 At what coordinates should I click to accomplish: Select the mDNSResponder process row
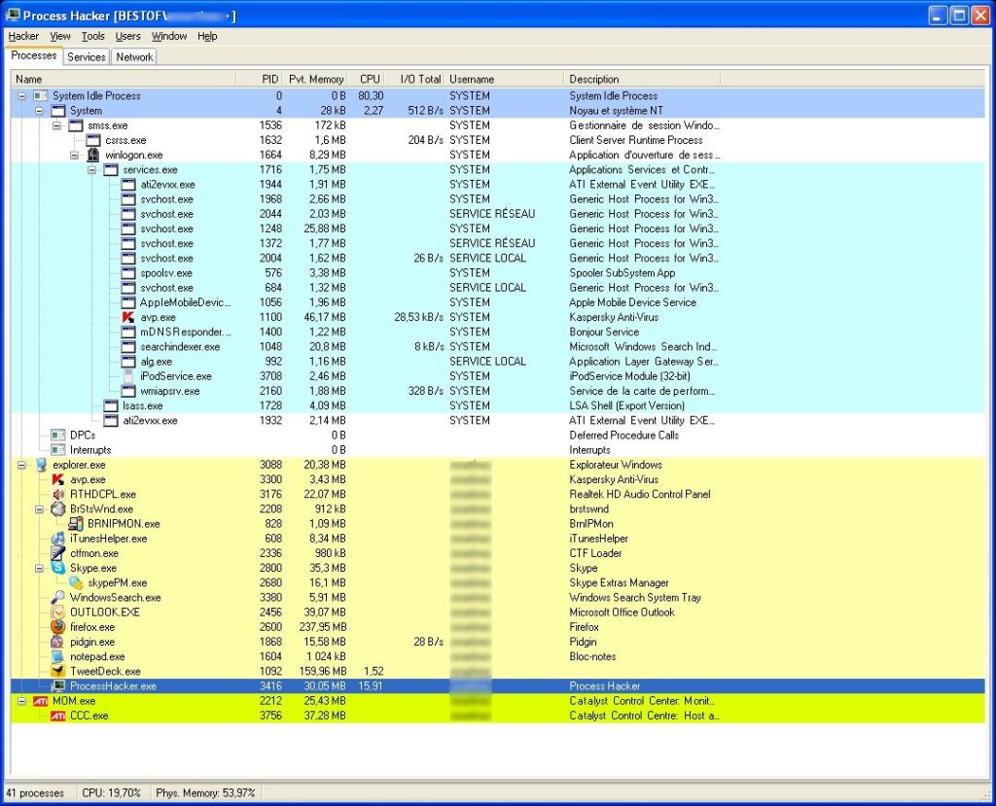[x=498, y=333]
